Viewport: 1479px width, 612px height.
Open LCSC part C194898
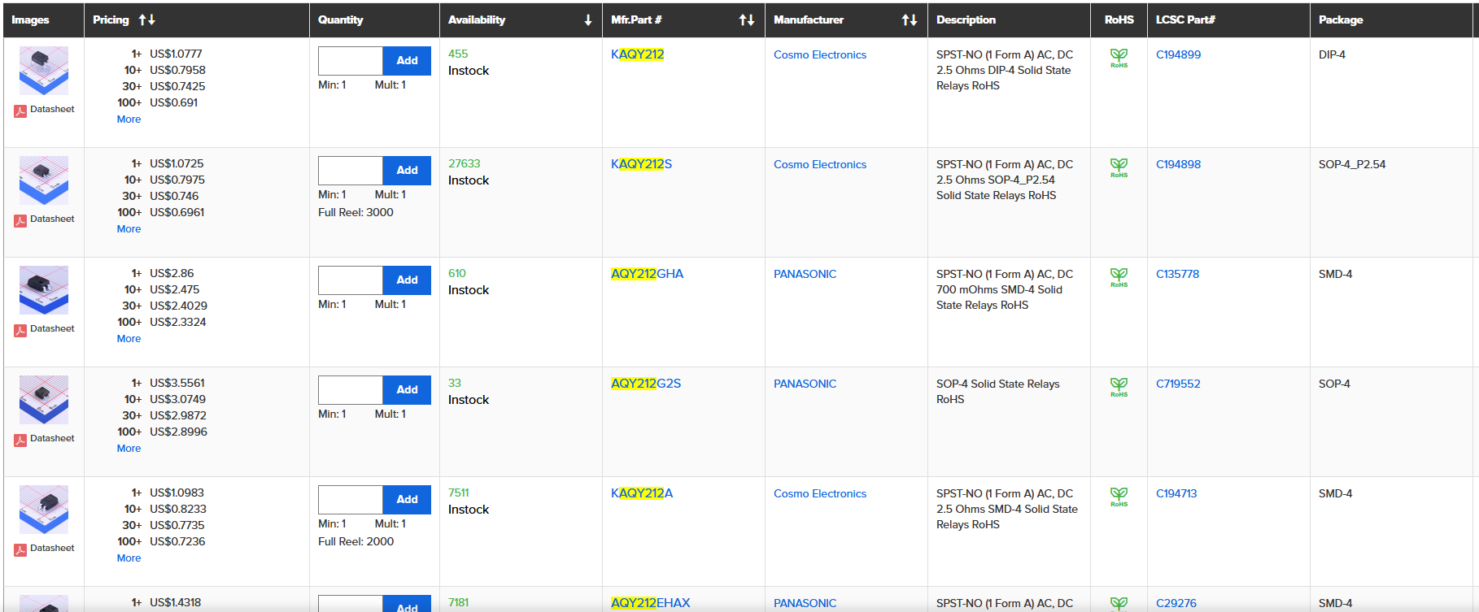1178,164
